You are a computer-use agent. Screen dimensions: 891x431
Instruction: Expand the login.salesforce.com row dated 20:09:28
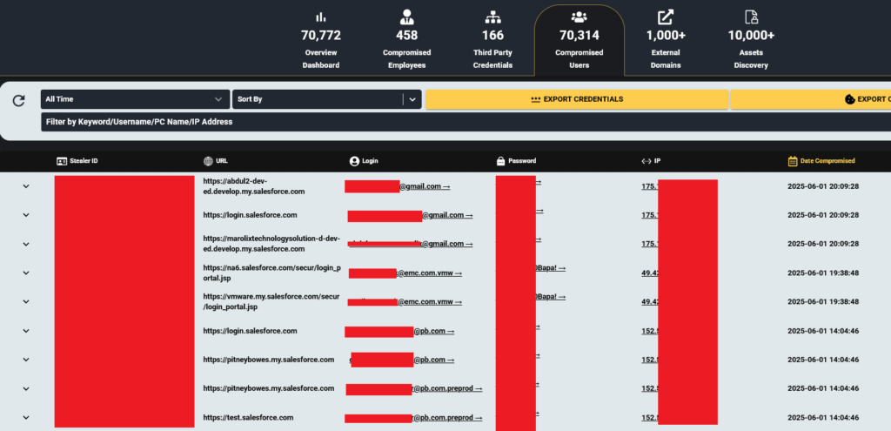(x=25, y=215)
